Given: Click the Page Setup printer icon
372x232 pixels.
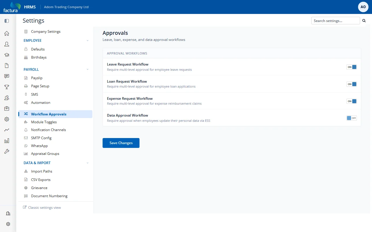Looking at the screenshot, I should [26, 86].
